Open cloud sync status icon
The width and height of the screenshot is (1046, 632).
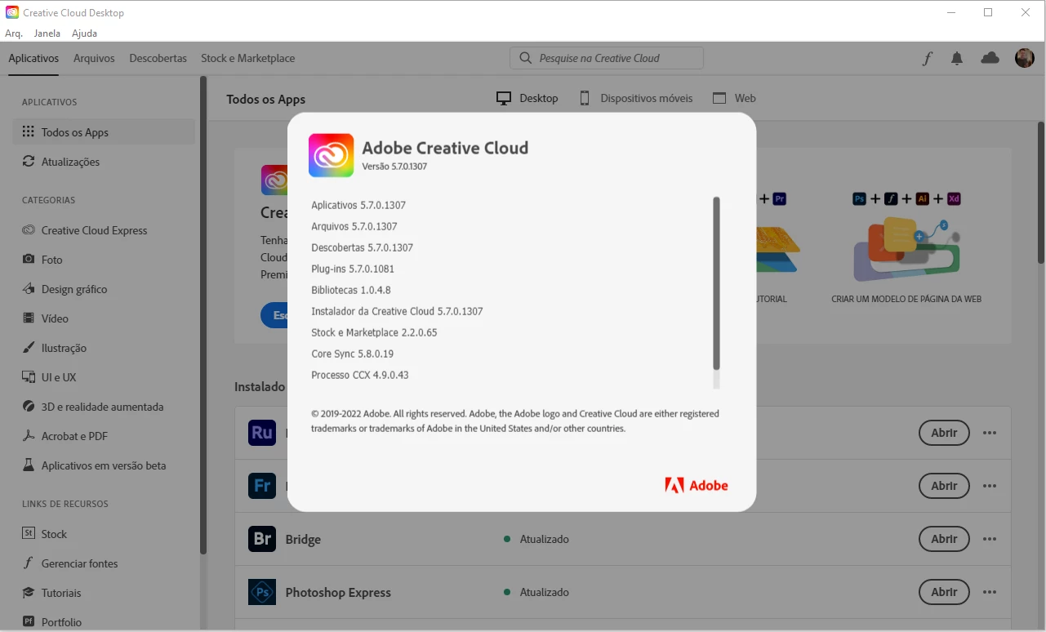pyautogui.click(x=990, y=58)
